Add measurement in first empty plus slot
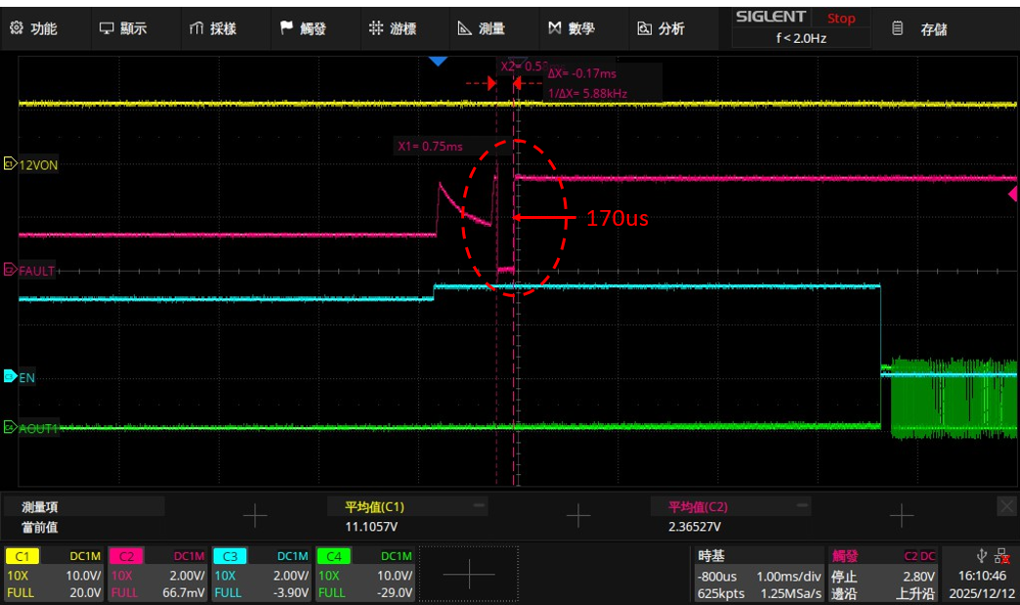Screen dimensions: 1020x605 (255, 516)
